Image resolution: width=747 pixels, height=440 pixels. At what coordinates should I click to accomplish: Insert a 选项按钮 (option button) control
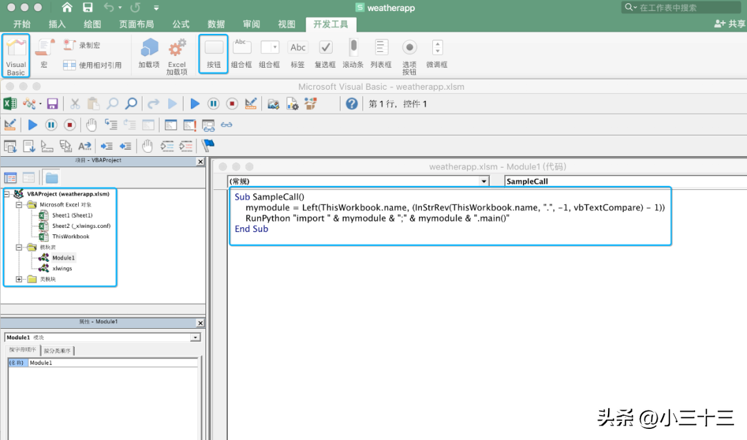(x=409, y=57)
